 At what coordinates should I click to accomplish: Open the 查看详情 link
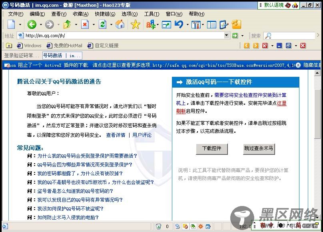[x=116, y=135]
